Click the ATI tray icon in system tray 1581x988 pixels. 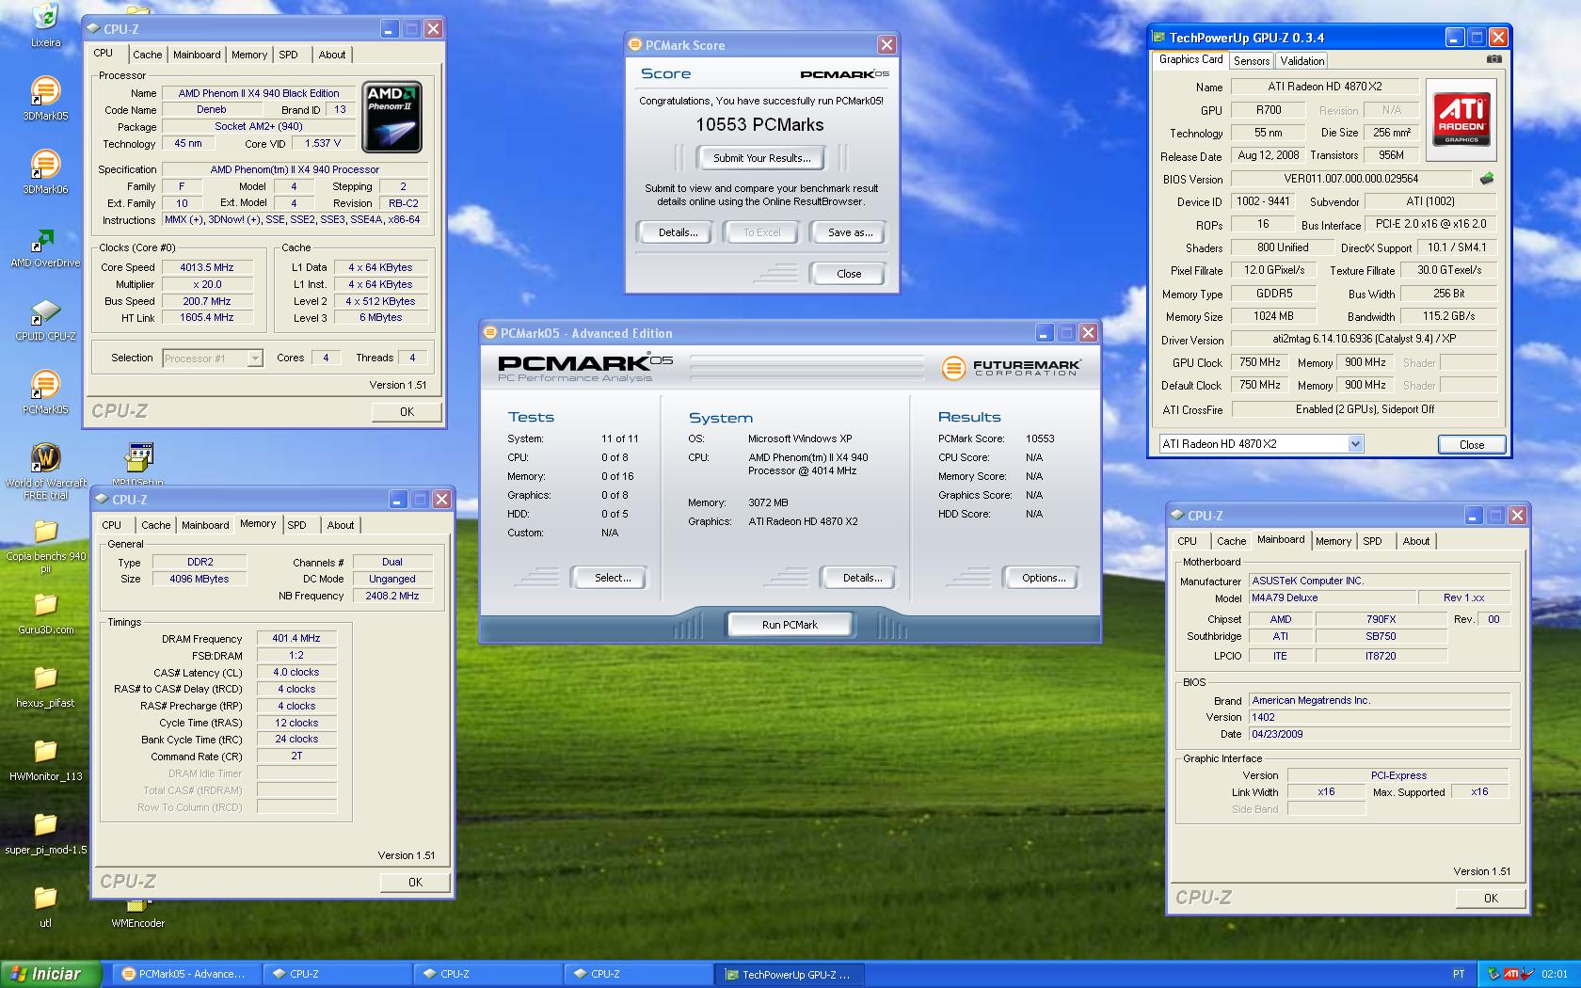pyautogui.click(x=1512, y=974)
